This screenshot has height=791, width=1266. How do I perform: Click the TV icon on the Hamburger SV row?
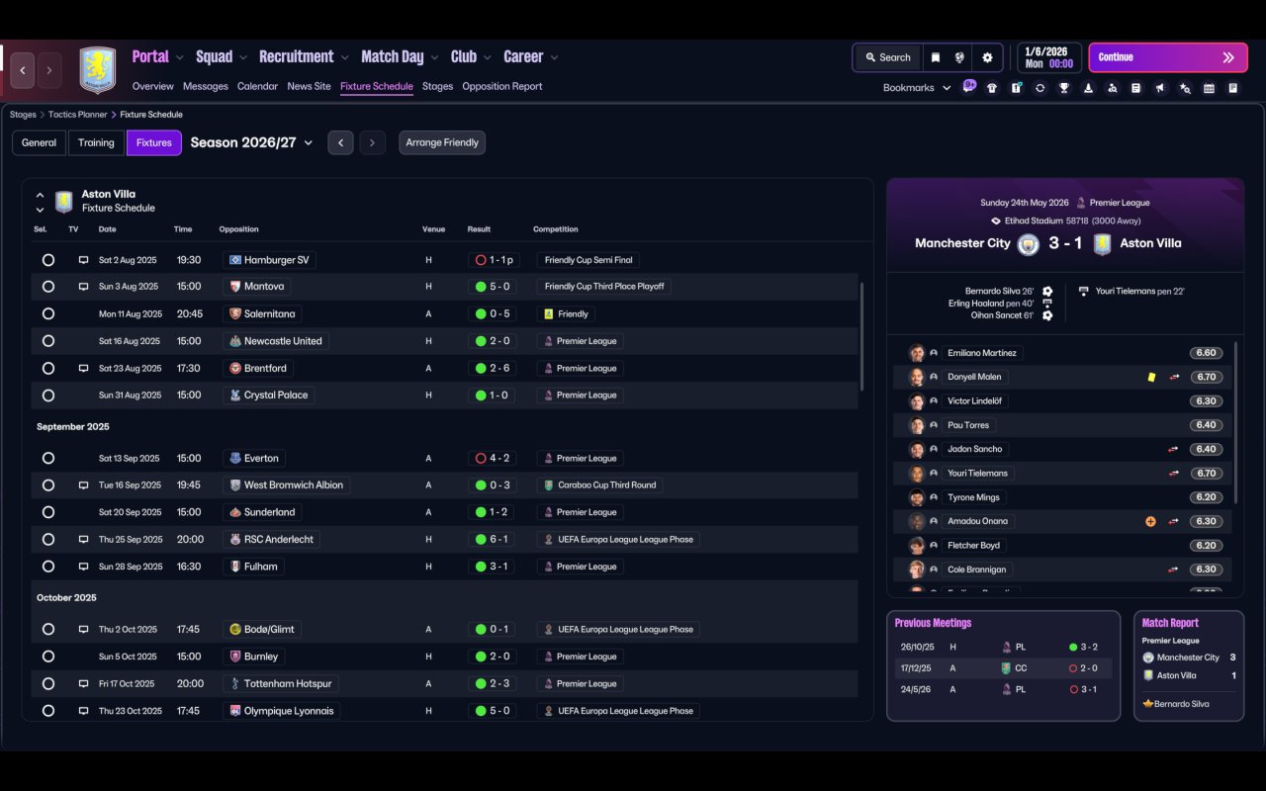(83, 260)
